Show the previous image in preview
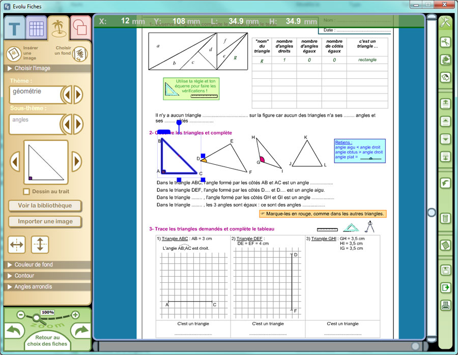The height and width of the screenshot is (355, 458). click(x=15, y=162)
